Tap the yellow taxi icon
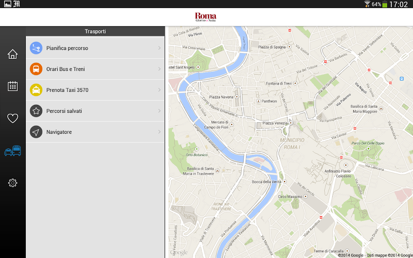This screenshot has height=258, width=413. point(36,90)
